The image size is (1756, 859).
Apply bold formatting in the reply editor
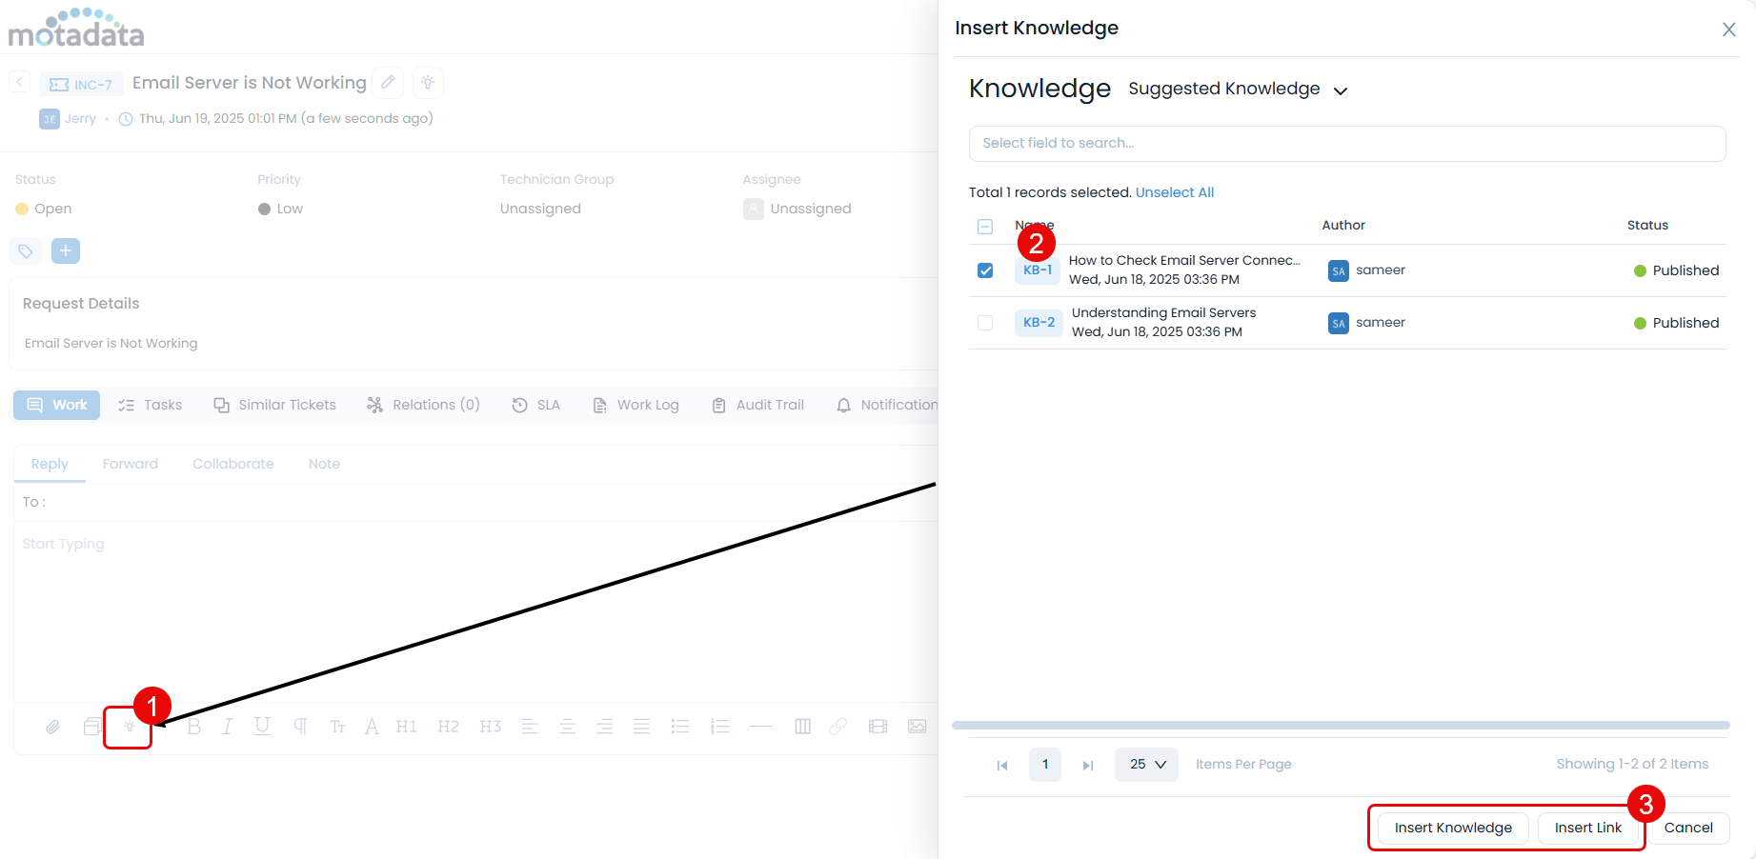193,727
